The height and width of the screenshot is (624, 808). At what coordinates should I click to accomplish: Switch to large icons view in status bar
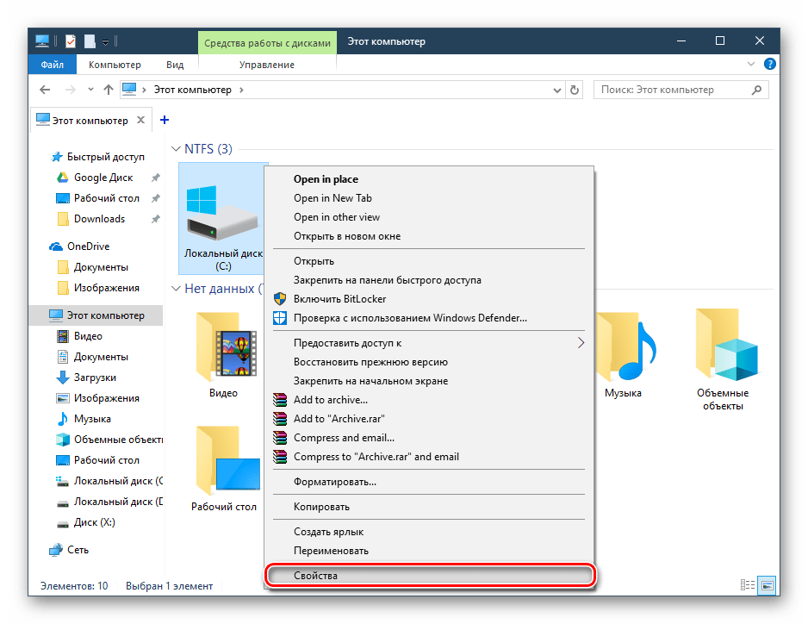(767, 586)
